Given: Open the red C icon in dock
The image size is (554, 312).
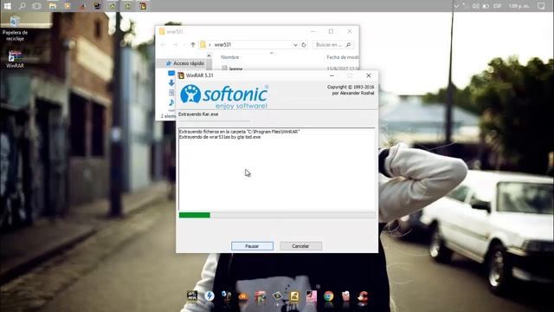Looking at the screenshot, I should pos(363,296).
